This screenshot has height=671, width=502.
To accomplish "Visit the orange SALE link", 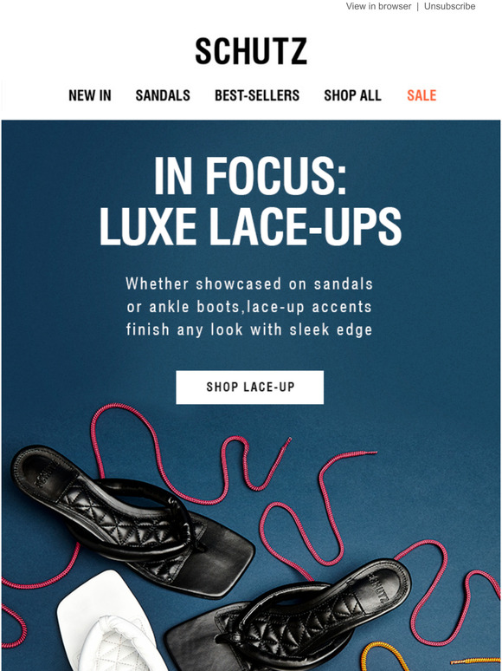I will coord(422,95).
